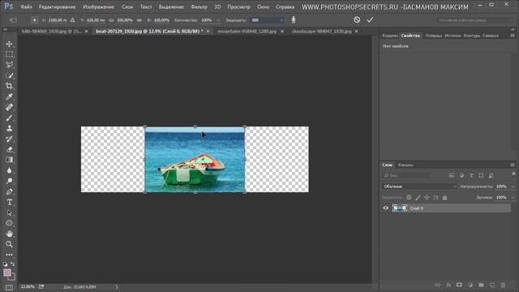Switch to the cloudscape-984047 document tab

point(321,31)
